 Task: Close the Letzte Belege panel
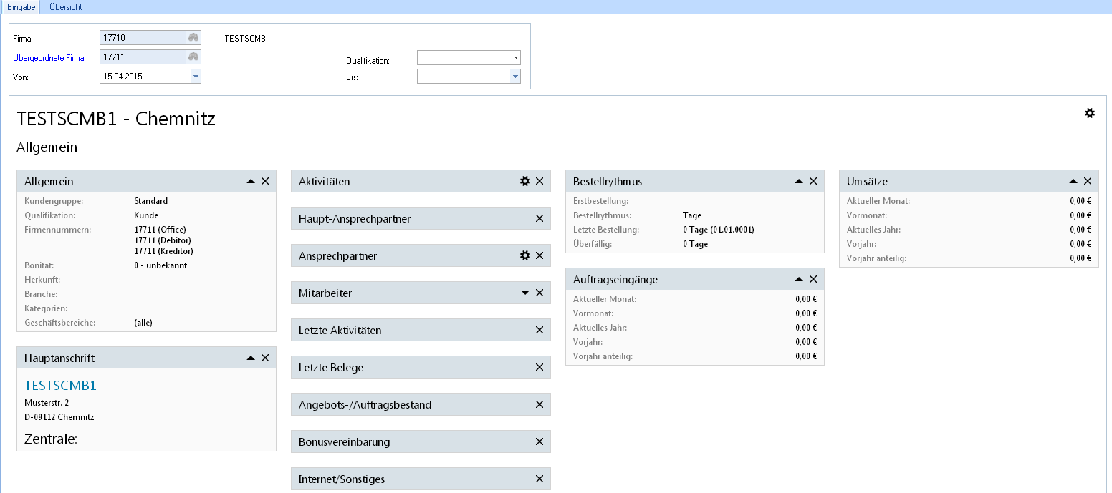pos(540,368)
